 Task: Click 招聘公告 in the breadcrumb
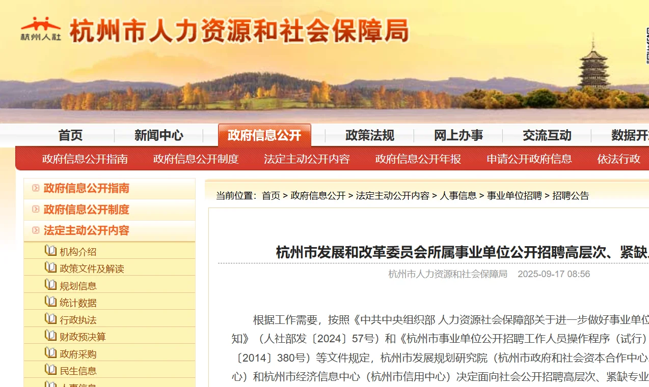point(571,196)
